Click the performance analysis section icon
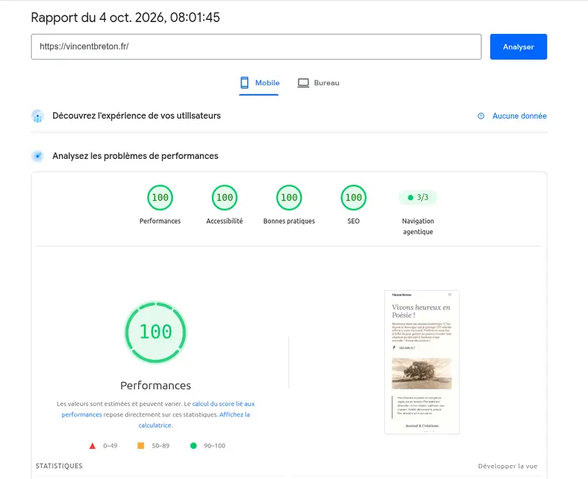Image resolution: width=588 pixels, height=479 pixels. tap(38, 156)
